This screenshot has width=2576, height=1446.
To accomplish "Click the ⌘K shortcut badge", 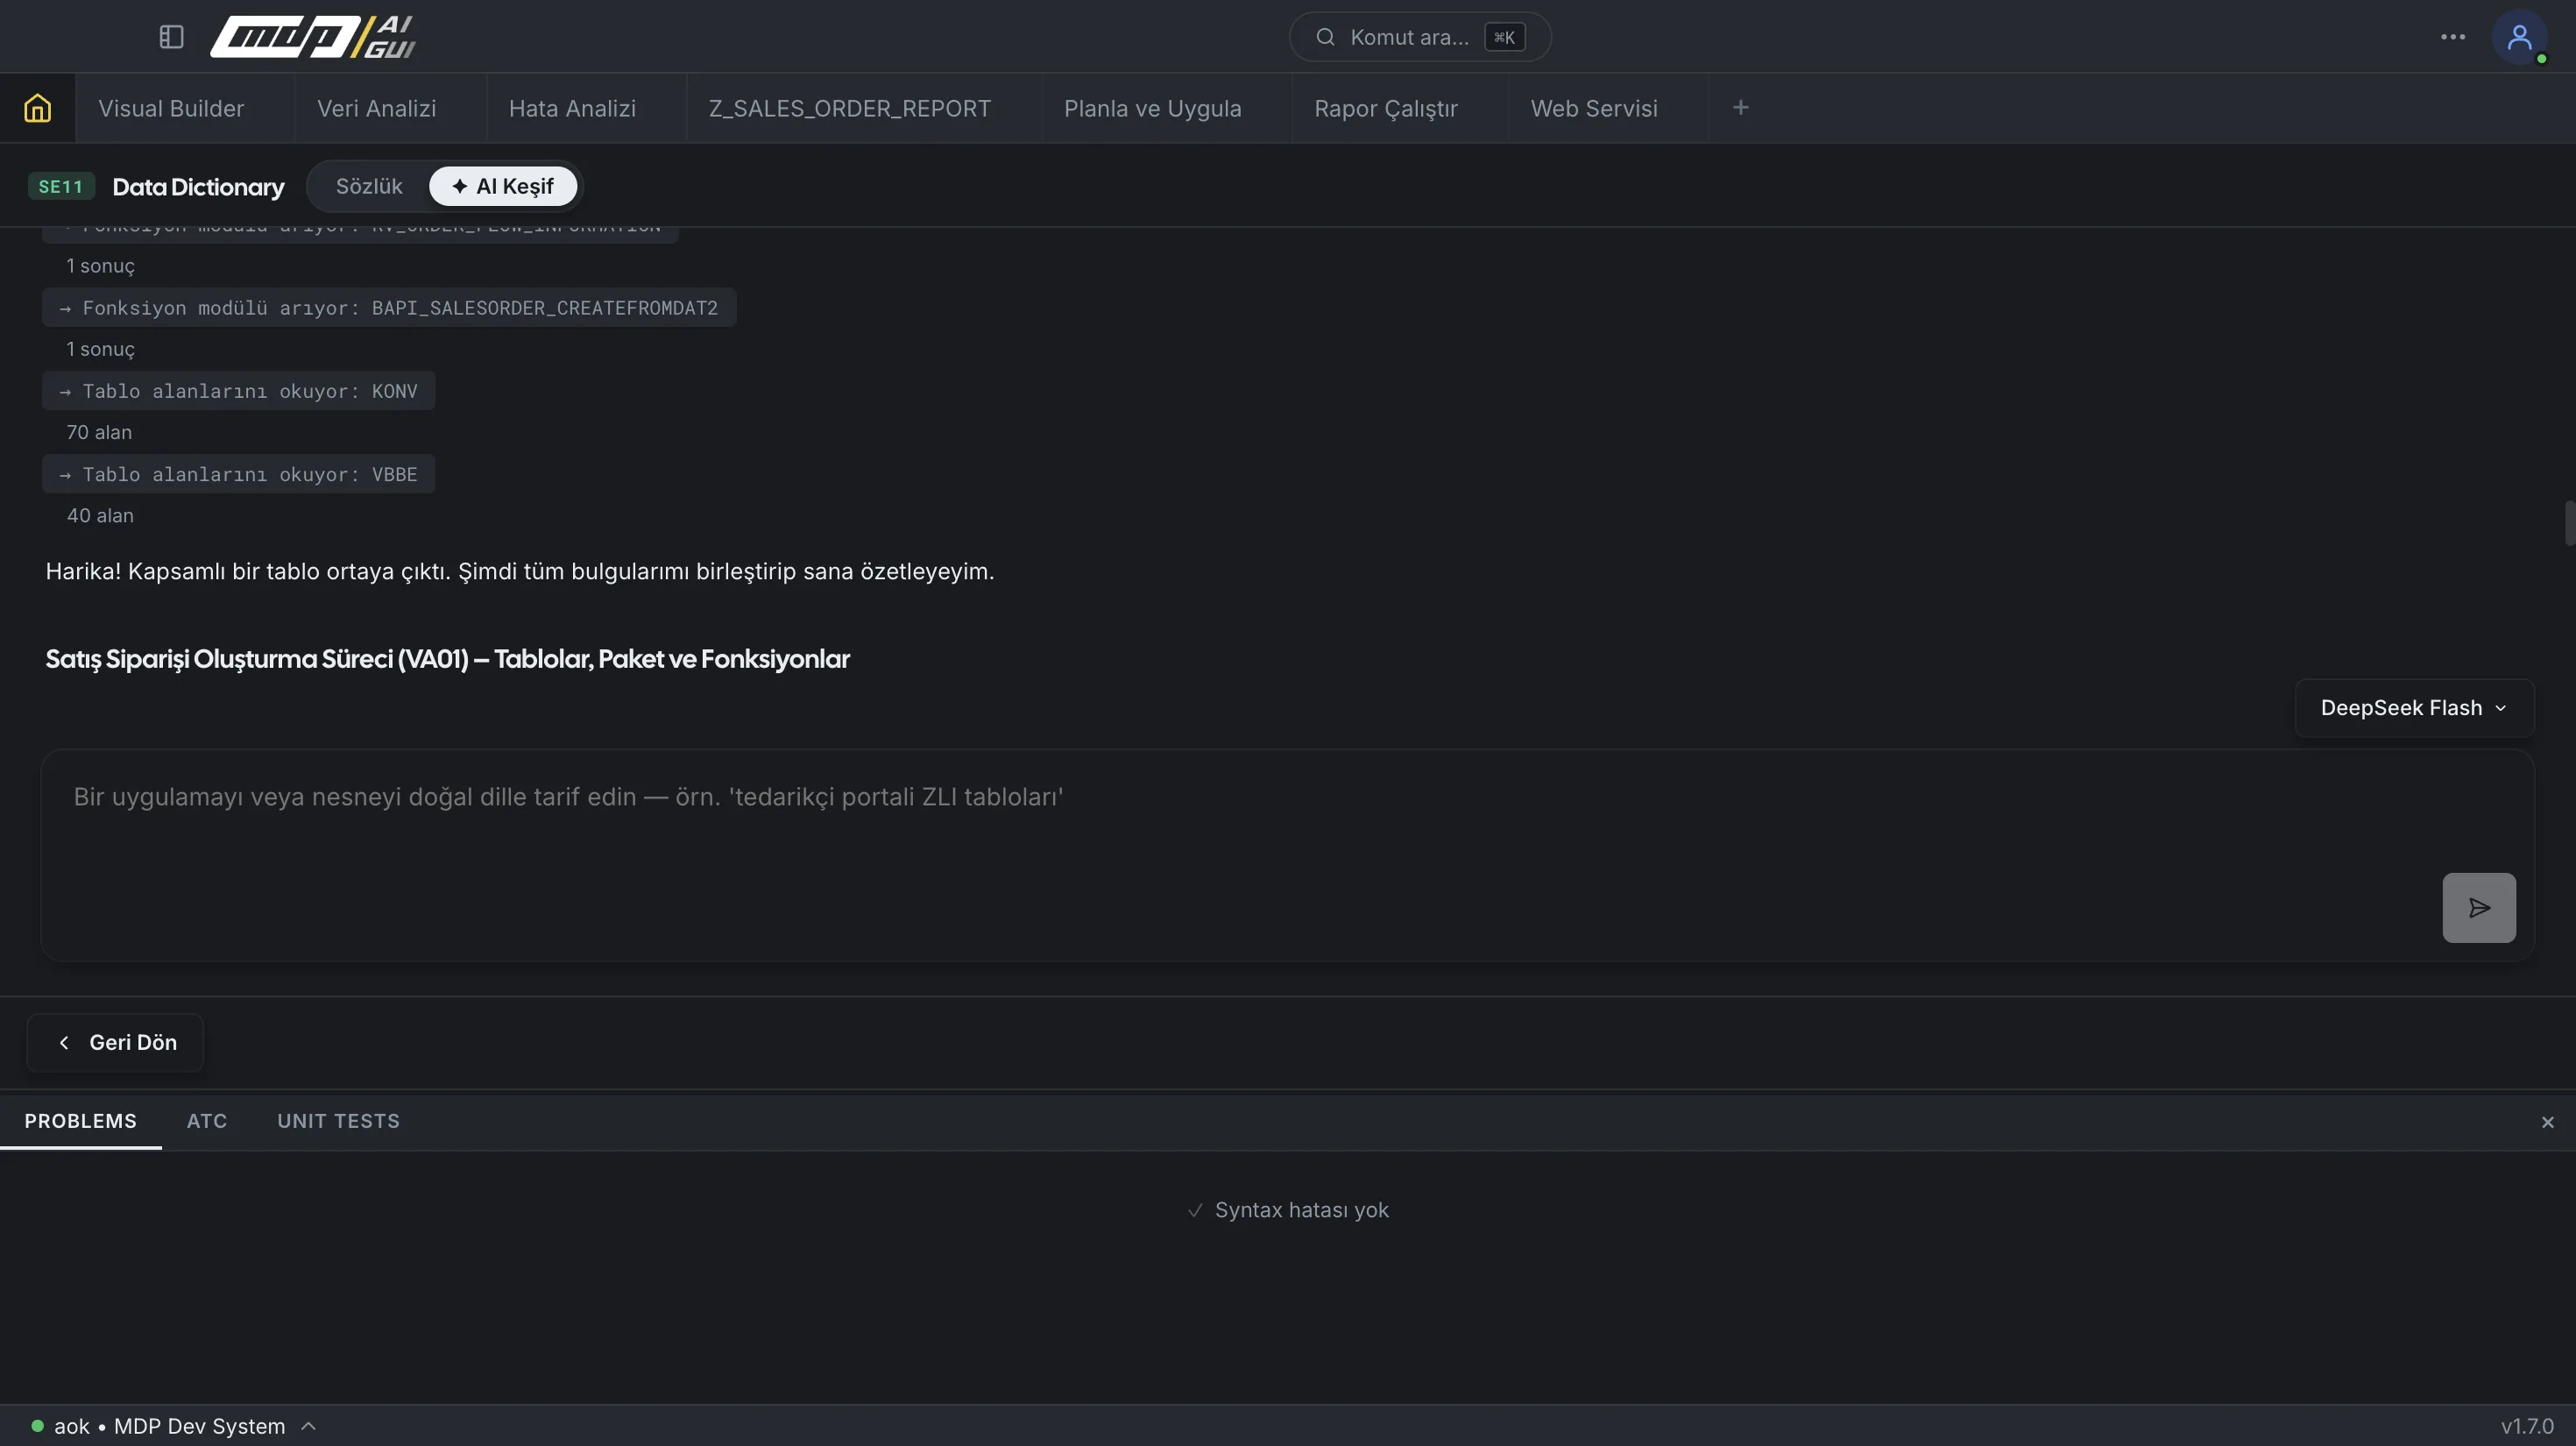I will (x=1504, y=38).
